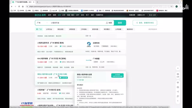Open the 微信服务 bookmark folder
The width and height of the screenshot is (192, 108).
44,11
